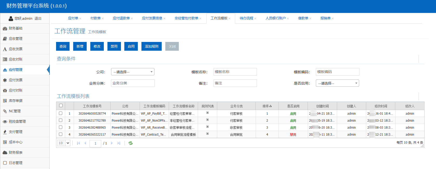436x169 pixels.
Task: Switch to the 待办流程 tab
Action: (x=246, y=18)
